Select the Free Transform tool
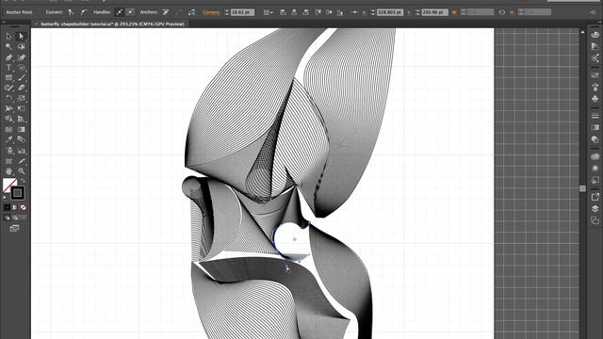Screen dimensions: 603x339 (22, 109)
